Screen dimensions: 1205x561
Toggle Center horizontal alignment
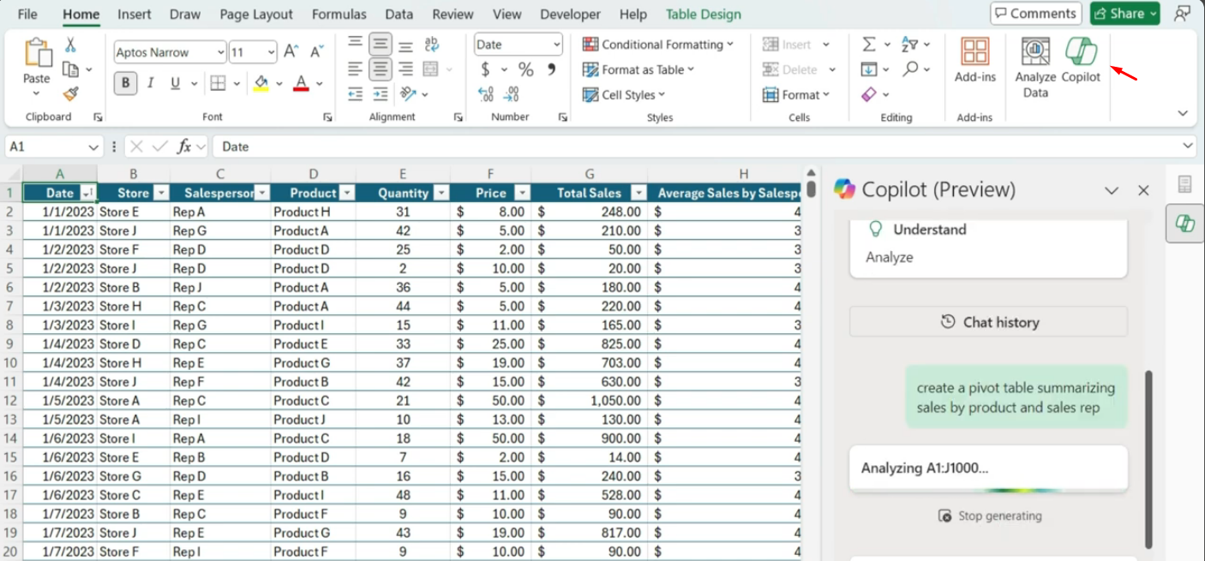tap(381, 69)
